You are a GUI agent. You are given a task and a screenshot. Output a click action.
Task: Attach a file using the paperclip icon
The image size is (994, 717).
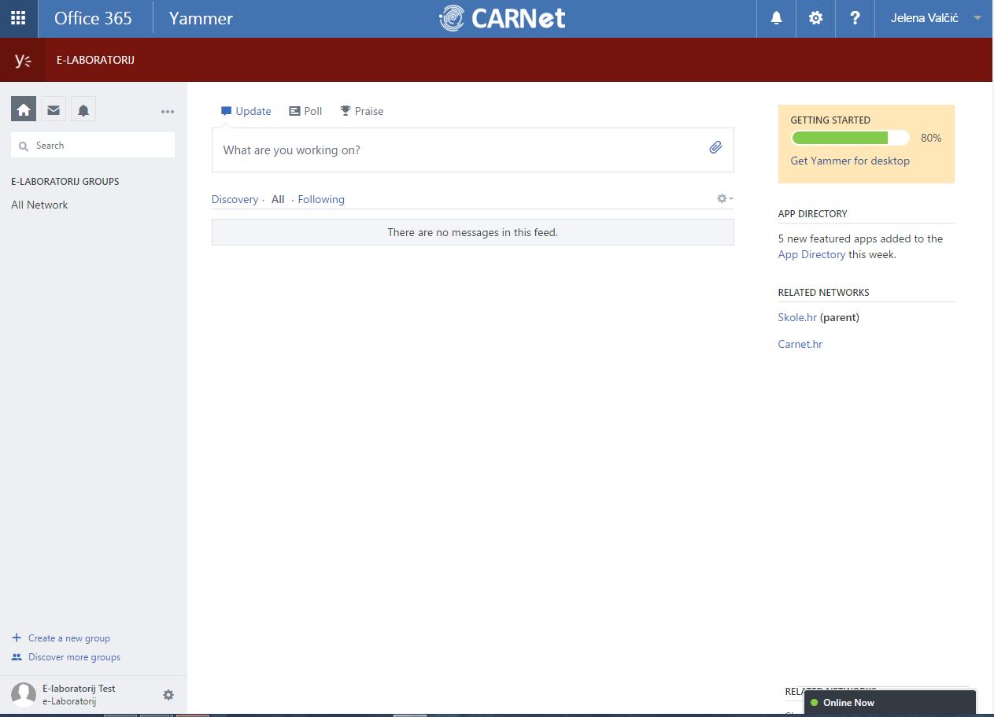[715, 147]
